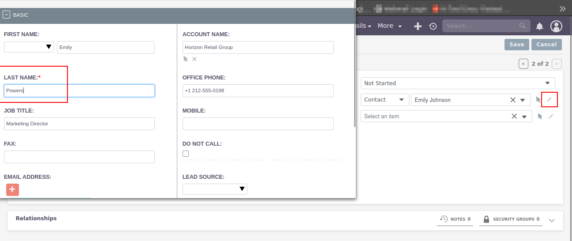Screen dimensions: 572x241
Task: Clear the Select an item field
Action: [514, 117]
